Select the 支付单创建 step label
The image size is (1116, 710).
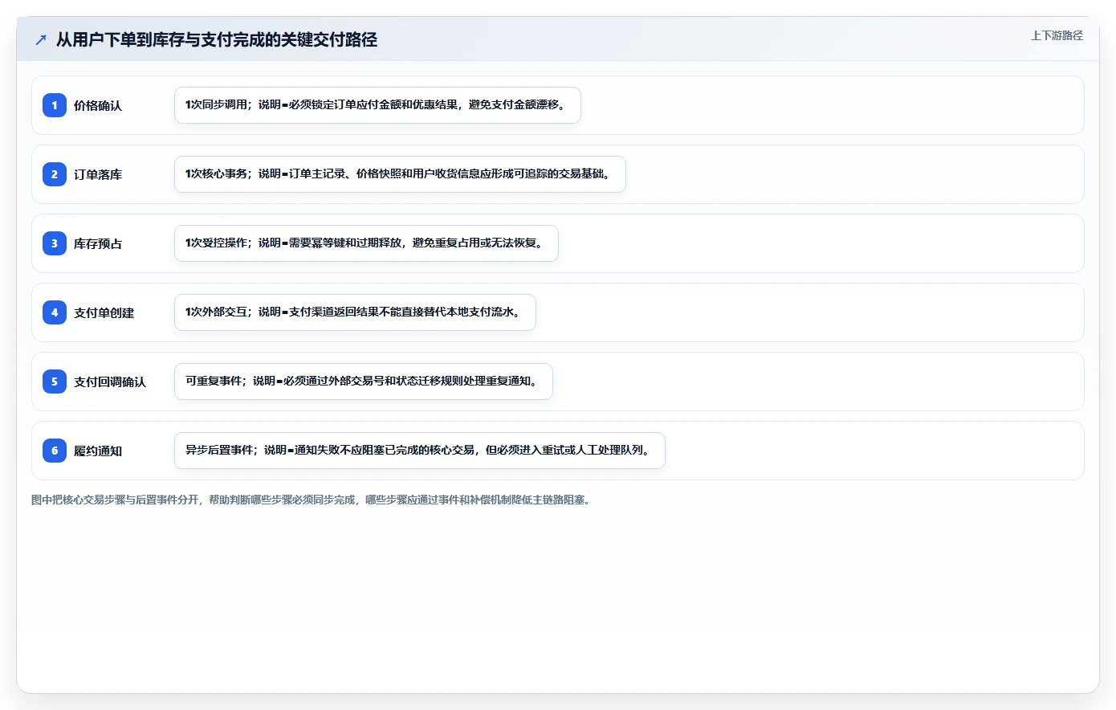pyautogui.click(x=104, y=312)
